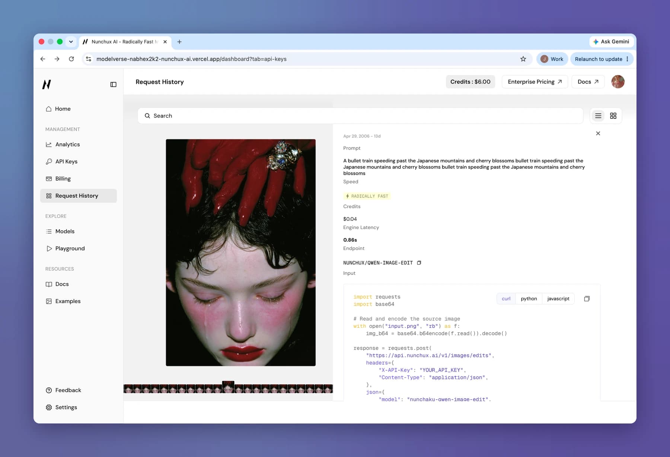670x457 pixels.
Task: Go to API Keys section
Action: point(78,162)
